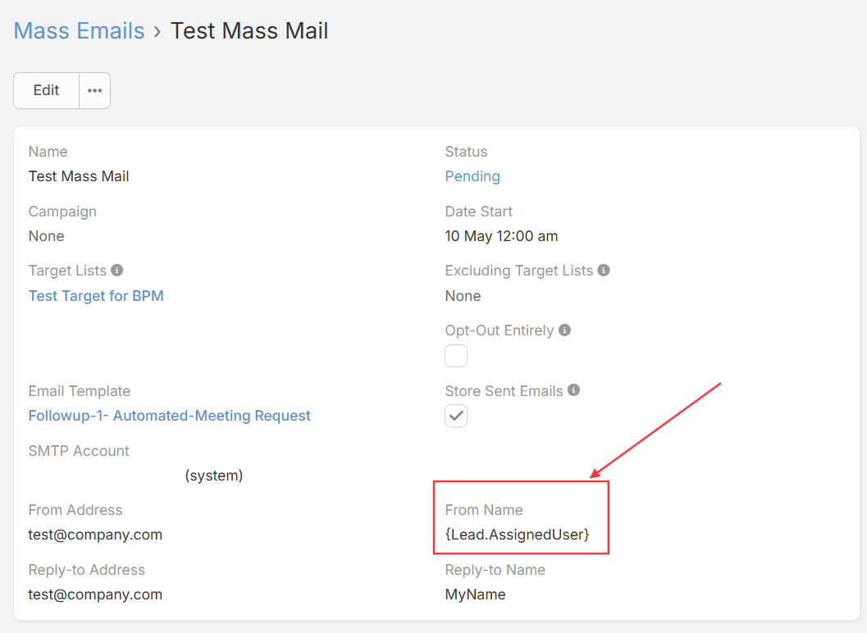Click the Reply-to Name value MyName
Image resolution: width=867 pixels, height=633 pixels.
coord(475,594)
